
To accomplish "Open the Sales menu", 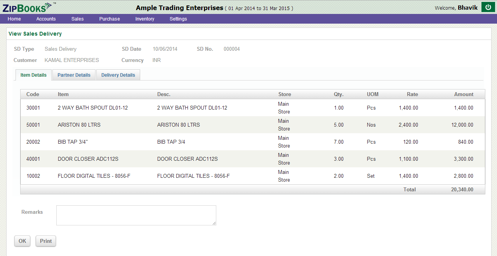I will coord(78,19).
